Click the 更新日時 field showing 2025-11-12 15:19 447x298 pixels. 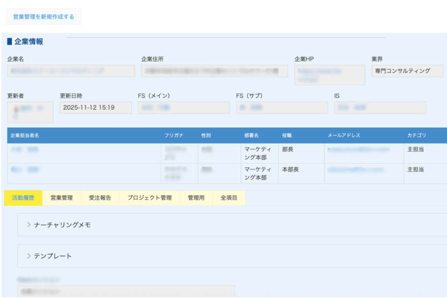95,108
